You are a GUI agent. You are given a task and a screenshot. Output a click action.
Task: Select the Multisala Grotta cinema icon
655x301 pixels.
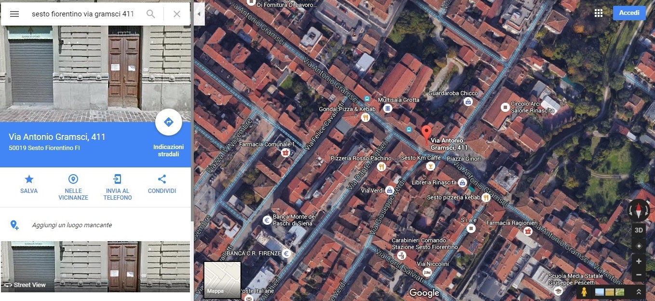(x=388, y=109)
